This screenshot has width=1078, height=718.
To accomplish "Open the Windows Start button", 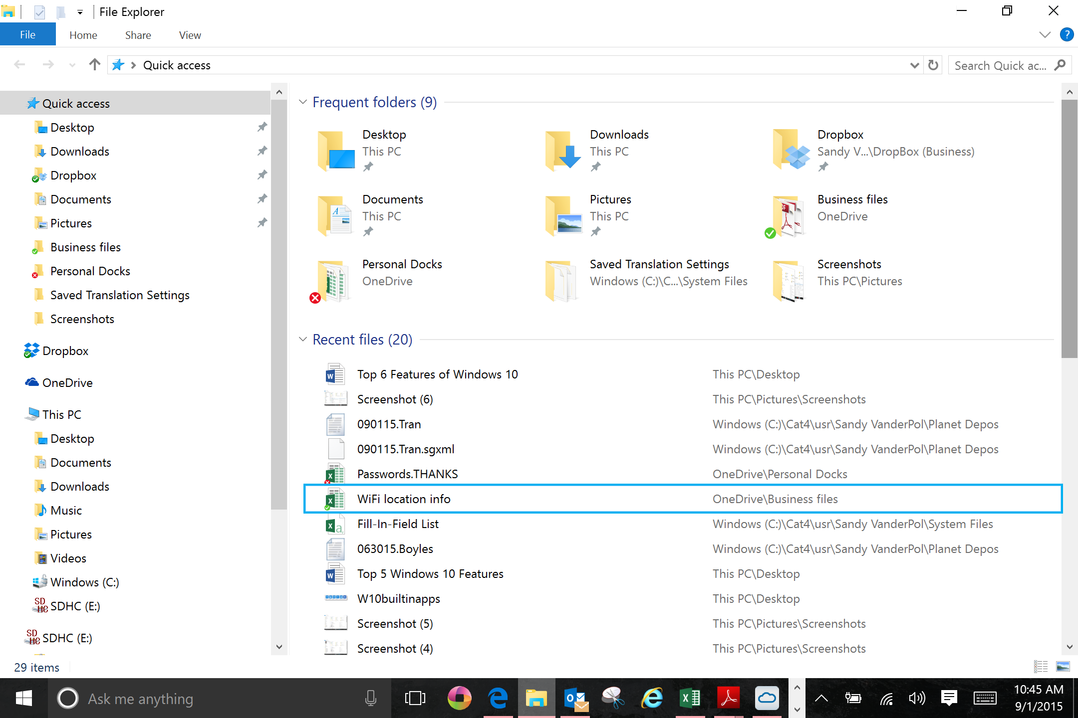I will point(23,698).
